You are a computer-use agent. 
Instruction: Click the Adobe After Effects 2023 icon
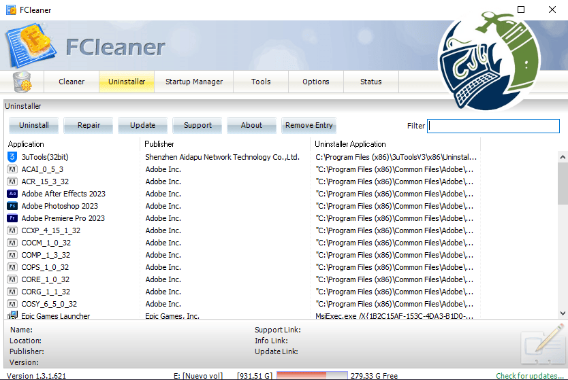point(12,194)
